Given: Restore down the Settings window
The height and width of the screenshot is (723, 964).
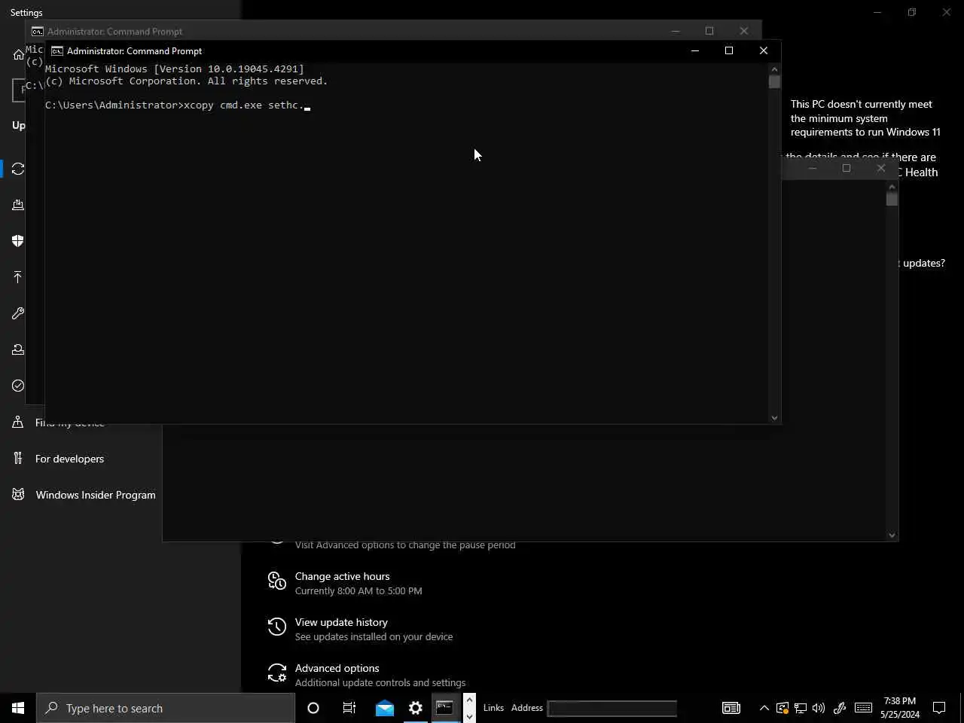Looking at the screenshot, I should [912, 12].
